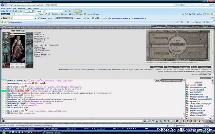The image size is (215, 134).
Task: Open the mail.ru search box dropdown
Action: [37, 14]
